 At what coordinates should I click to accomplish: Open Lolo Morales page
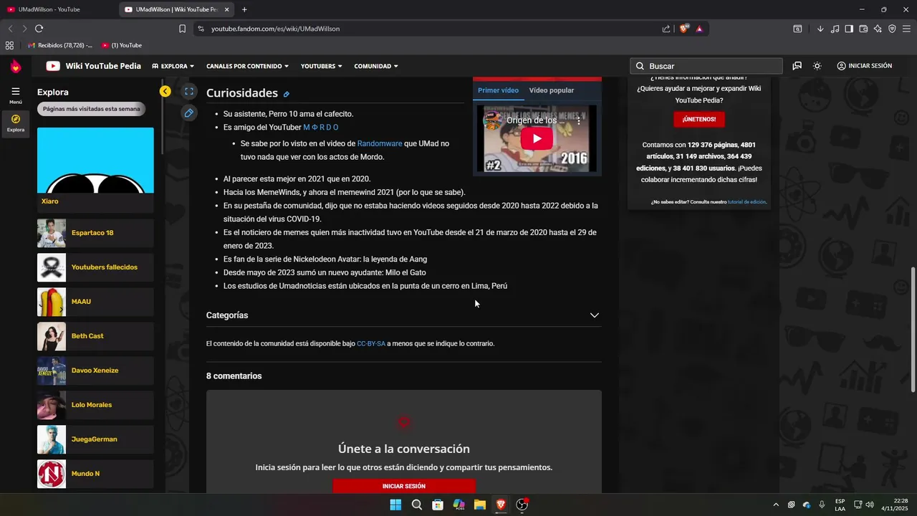pos(95,405)
